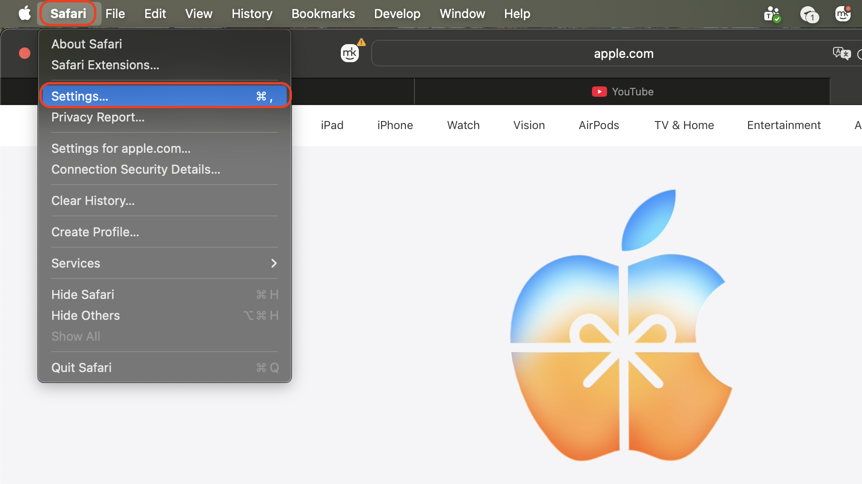Toggle Hide Safari from the menu

(83, 294)
